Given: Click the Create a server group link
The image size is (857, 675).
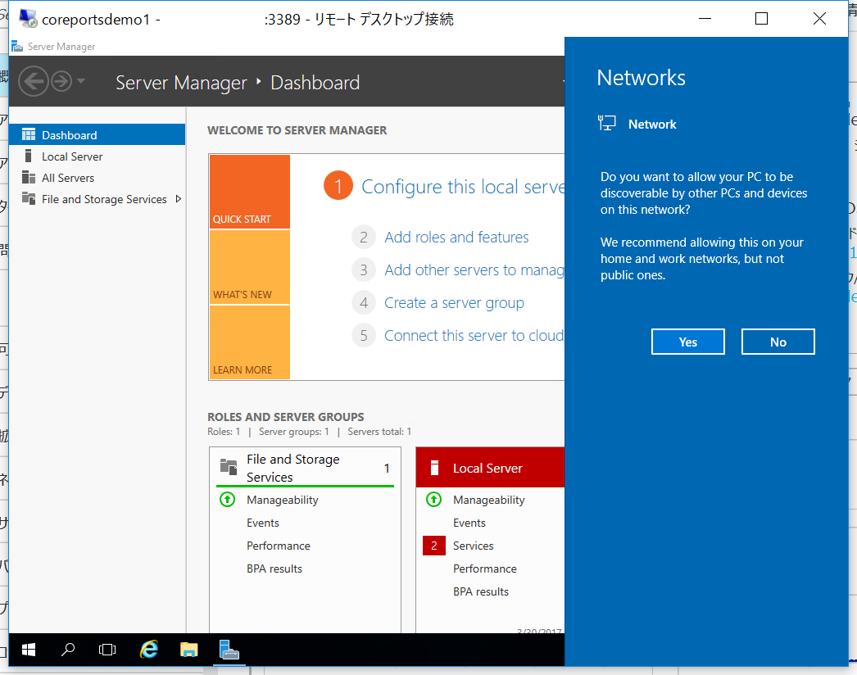Looking at the screenshot, I should coord(454,303).
